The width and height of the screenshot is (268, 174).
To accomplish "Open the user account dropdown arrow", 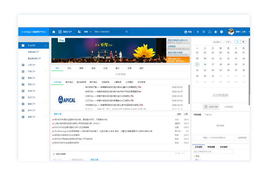I will click(x=249, y=32).
